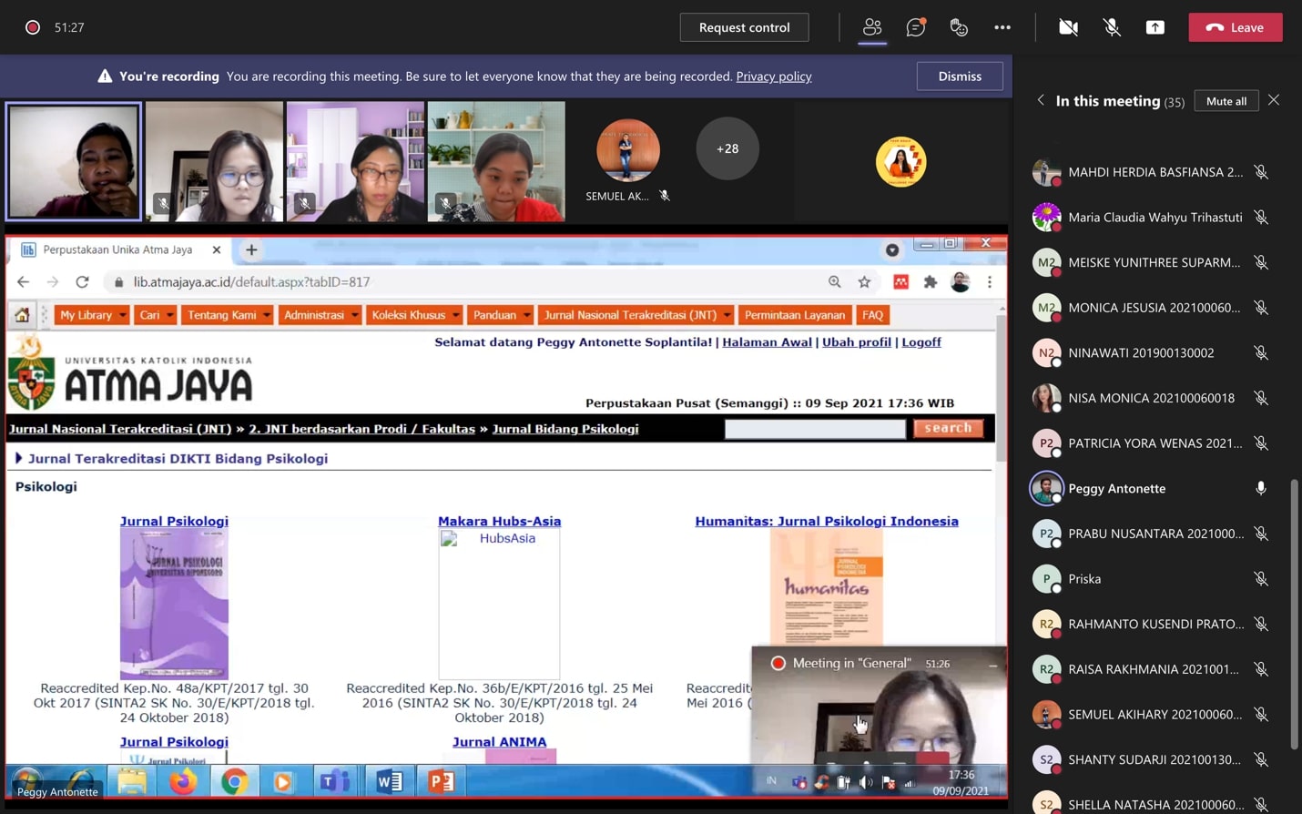Open Firefox from the shared taskbar

[x=183, y=782]
